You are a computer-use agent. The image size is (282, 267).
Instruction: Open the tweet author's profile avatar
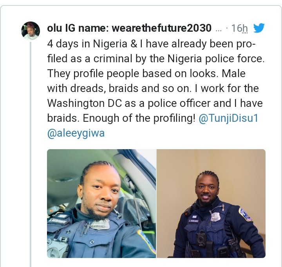click(31, 31)
